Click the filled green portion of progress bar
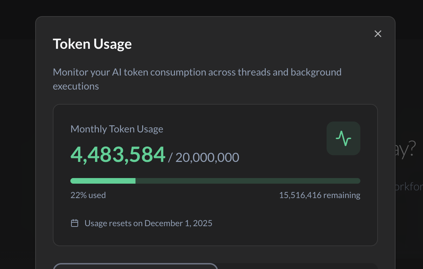Viewport: 423px width, 269px height. [103, 181]
